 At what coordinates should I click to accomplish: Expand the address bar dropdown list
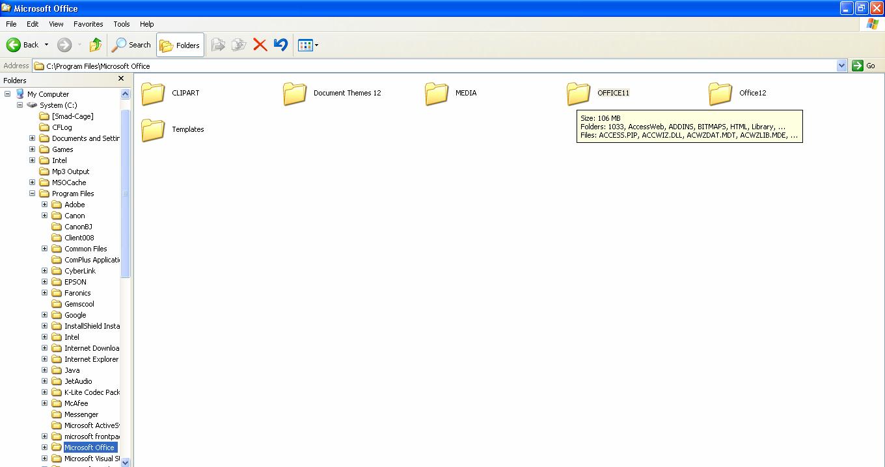[x=841, y=66]
